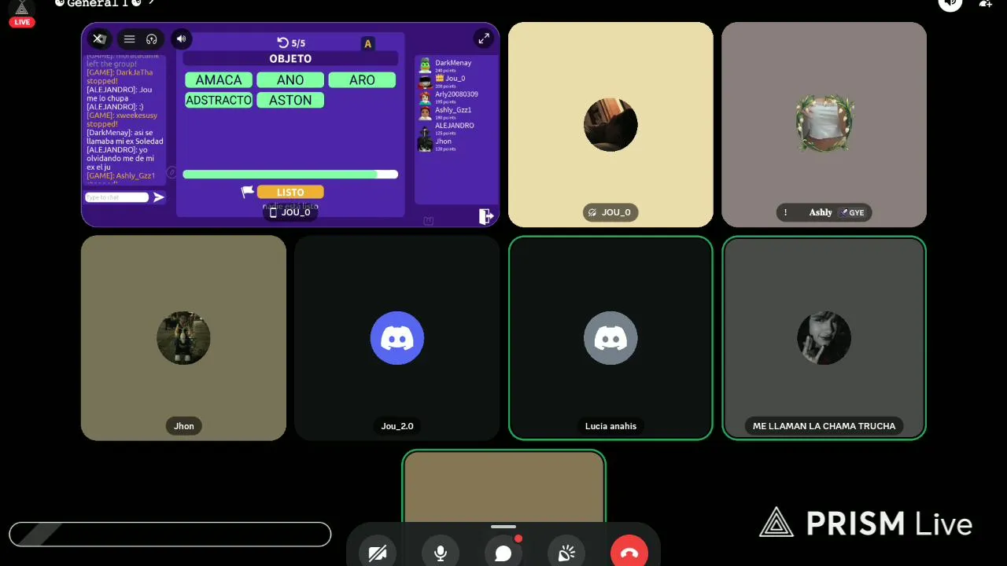Screen dimensions: 1007x566
Task: Click the yellow letter A badge
Action: coord(367,44)
